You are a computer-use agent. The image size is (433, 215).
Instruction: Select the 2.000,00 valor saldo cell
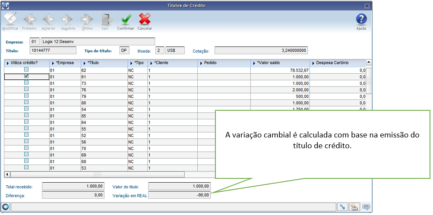[x=280, y=90]
